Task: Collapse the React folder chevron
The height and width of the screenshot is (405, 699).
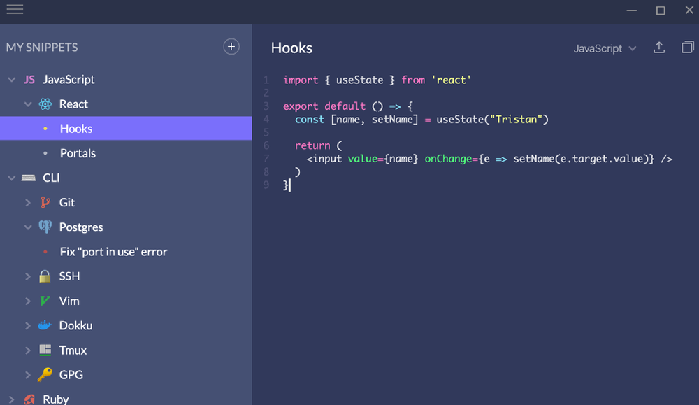Action: point(28,104)
